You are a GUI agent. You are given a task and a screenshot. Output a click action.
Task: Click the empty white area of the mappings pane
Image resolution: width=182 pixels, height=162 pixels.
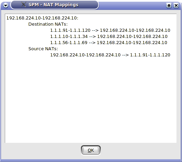(91, 99)
